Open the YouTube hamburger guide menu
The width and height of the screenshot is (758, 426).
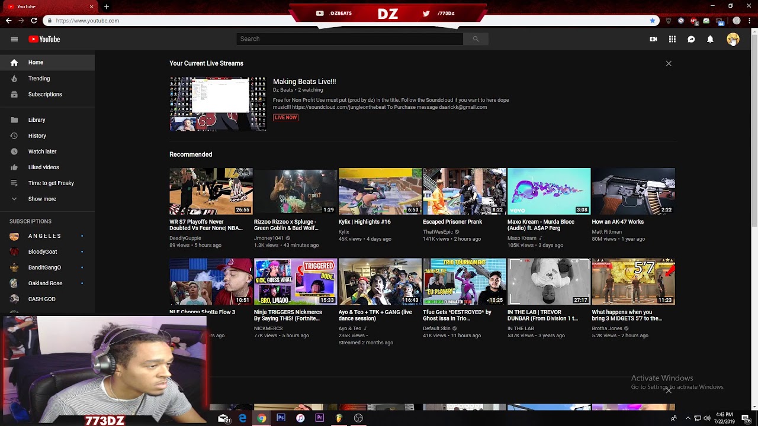point(14,39)
